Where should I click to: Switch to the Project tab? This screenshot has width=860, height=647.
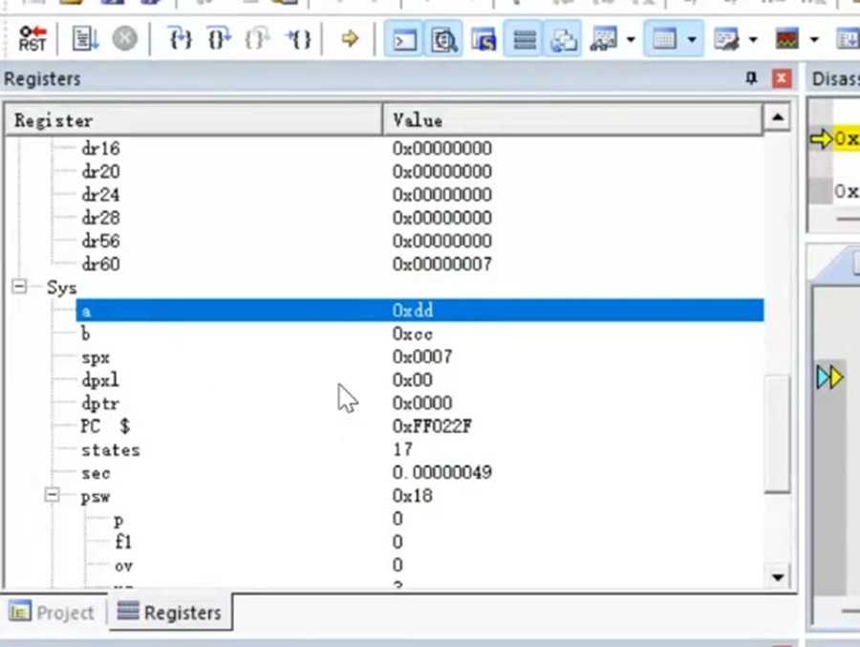click(x=54, y=613)
